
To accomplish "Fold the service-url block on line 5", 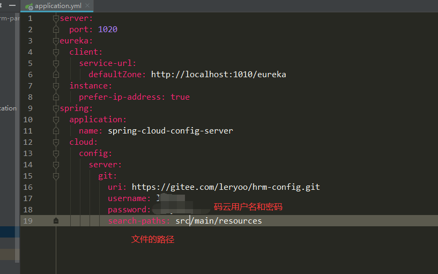I will [56, 63].
